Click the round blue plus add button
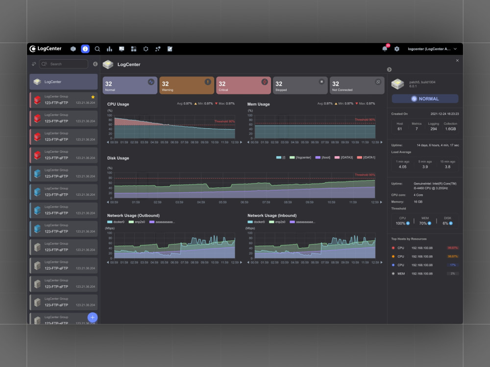The height and width of the screenshot is (367, 490). point(93,318)
